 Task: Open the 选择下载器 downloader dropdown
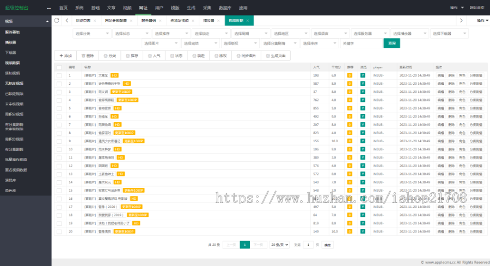449,33
